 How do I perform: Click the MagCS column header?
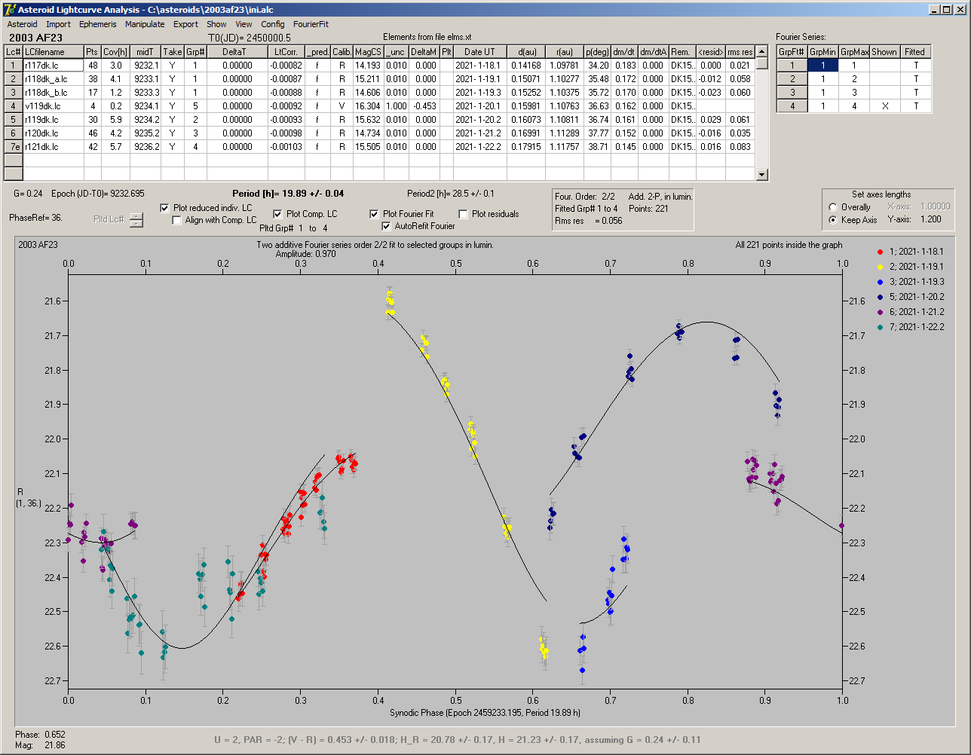[x=367, y=52]
